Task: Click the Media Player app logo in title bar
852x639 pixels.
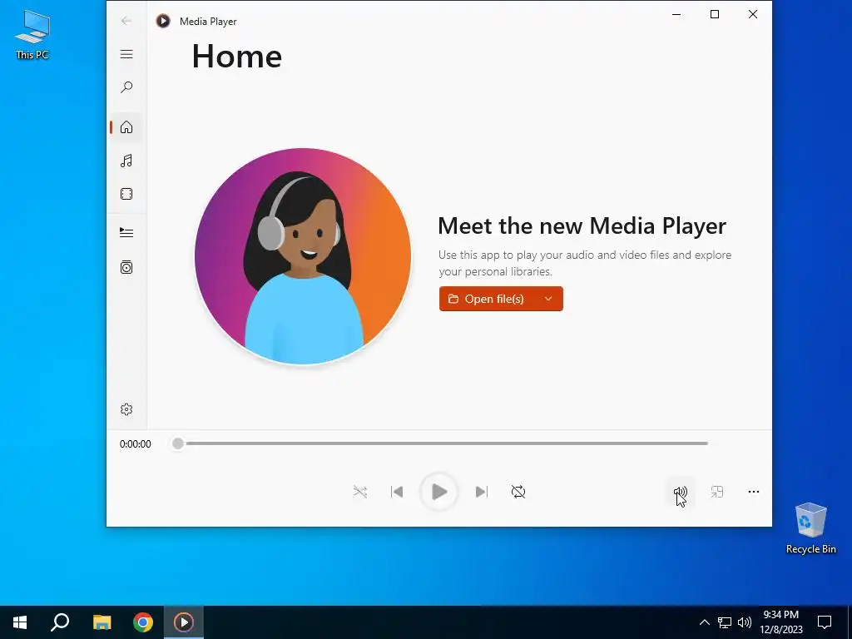Action: [x=163, y=21]
